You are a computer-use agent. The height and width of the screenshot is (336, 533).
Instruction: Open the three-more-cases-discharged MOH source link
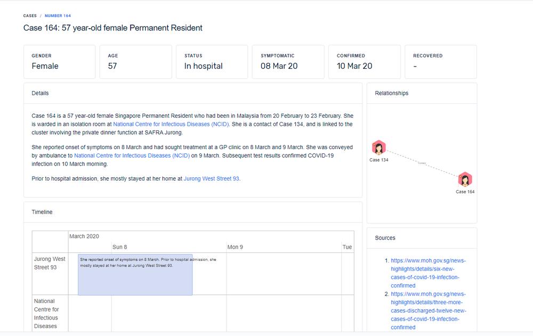428,310
